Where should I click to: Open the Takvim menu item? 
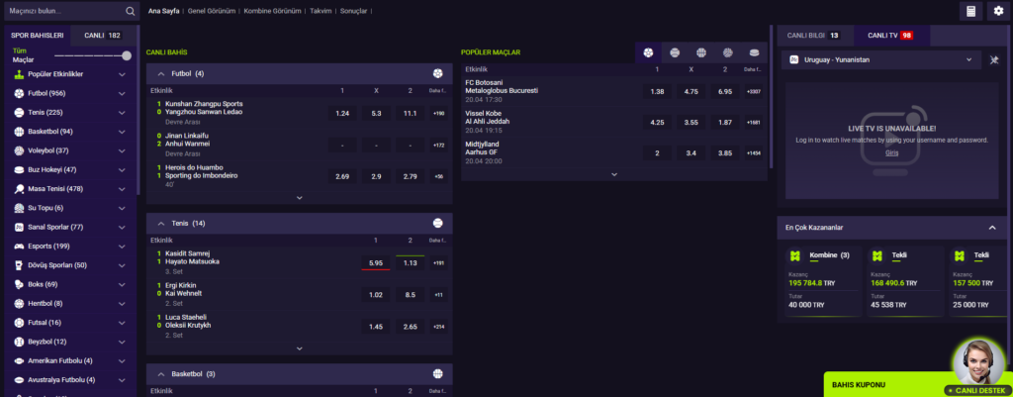pos(322,11)
